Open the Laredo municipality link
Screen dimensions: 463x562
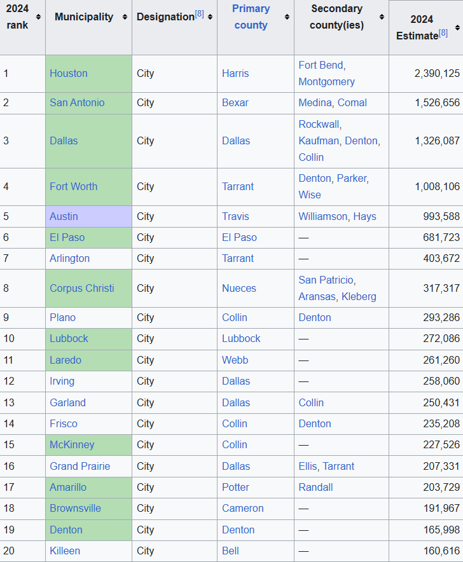click(x=66, y=360)
